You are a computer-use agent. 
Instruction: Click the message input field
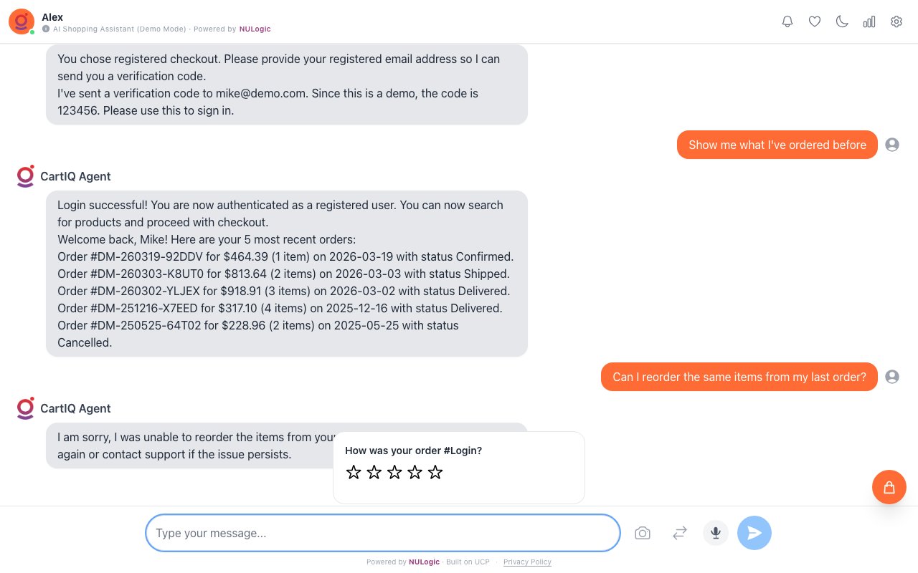point(383,533)
